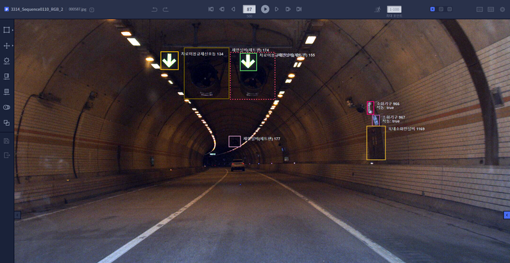Viewport: 510px width, 263px height.
Task: Skip forward multiple frames
Action: point(288,9)
